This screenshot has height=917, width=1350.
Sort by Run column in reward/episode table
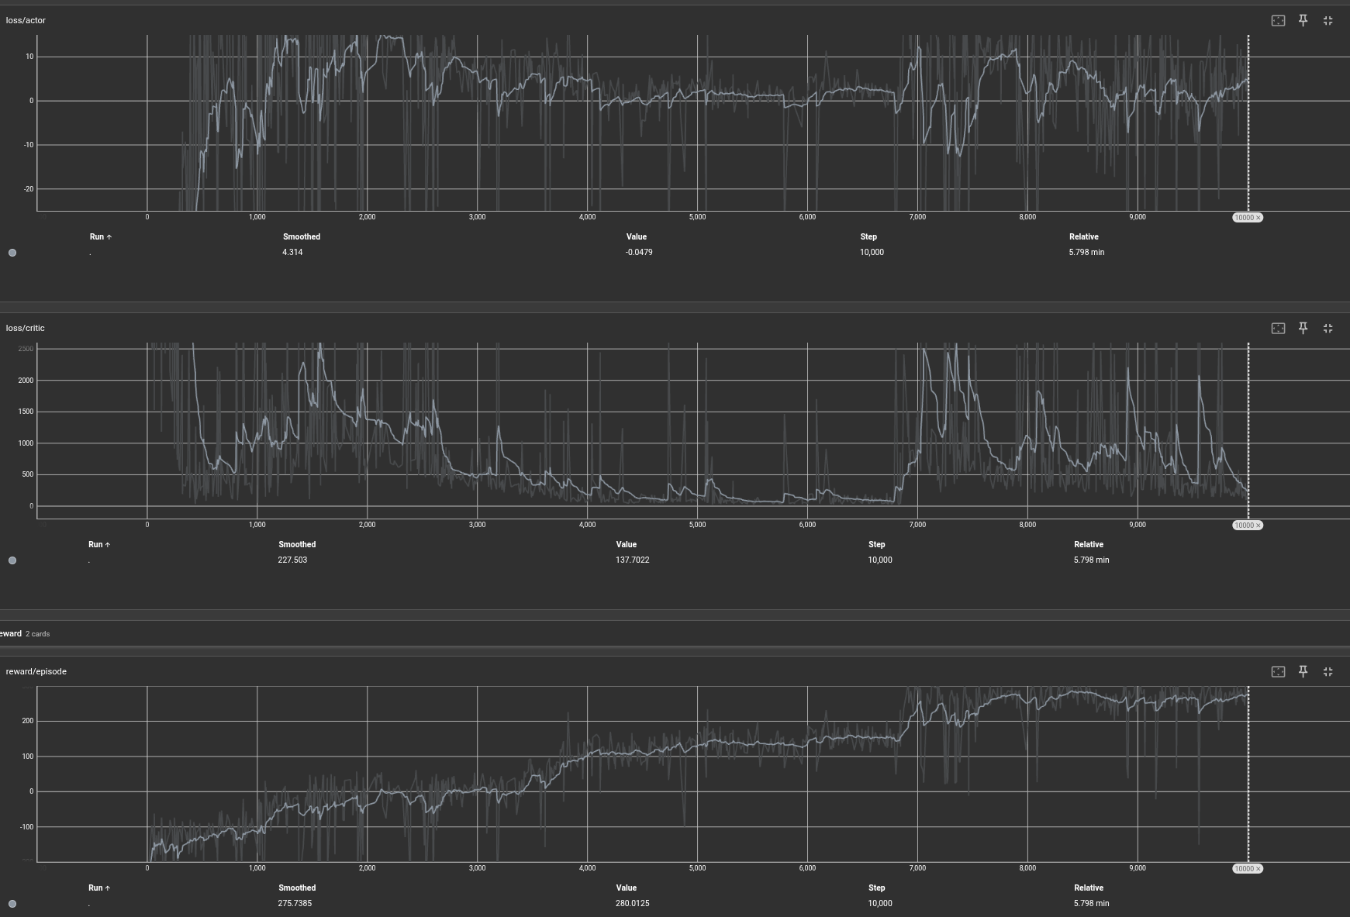[x=98, y=888]
